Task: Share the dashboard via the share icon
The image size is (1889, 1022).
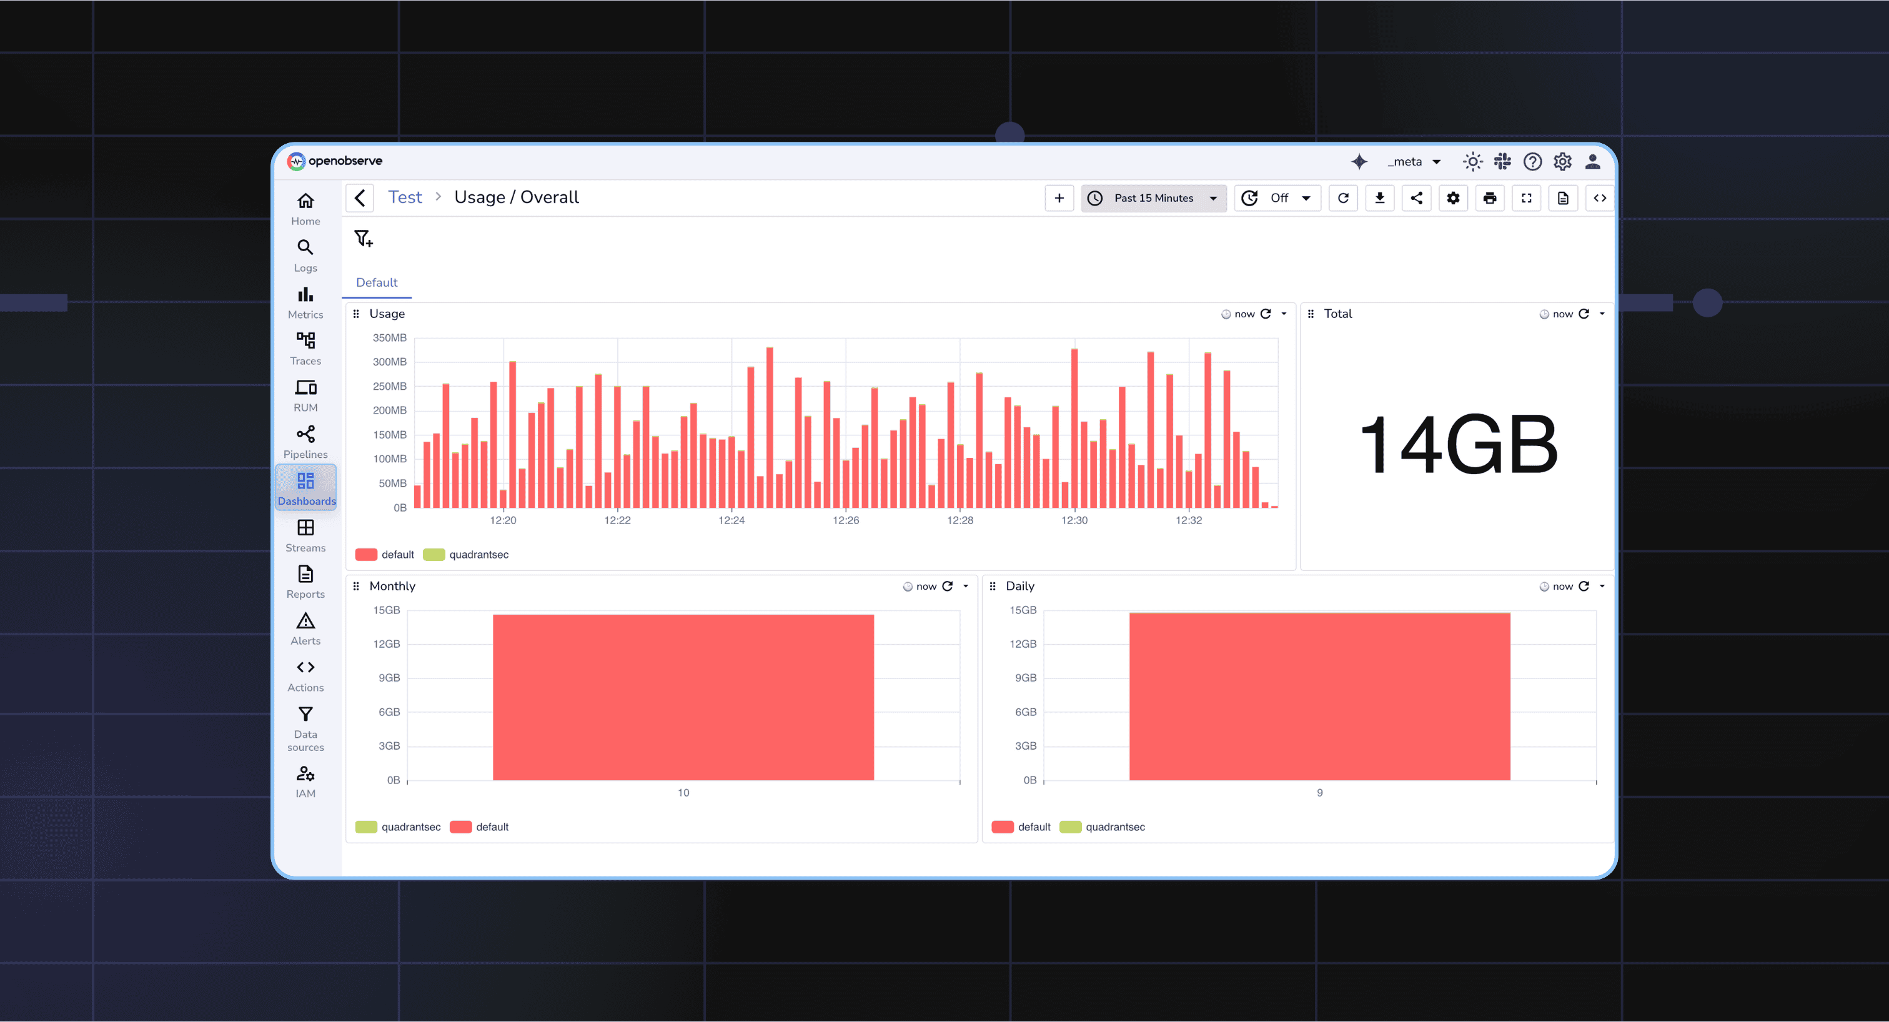Action: [1416, 198]
